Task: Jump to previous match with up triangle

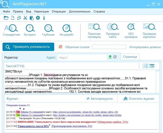Action: point(24,109)
